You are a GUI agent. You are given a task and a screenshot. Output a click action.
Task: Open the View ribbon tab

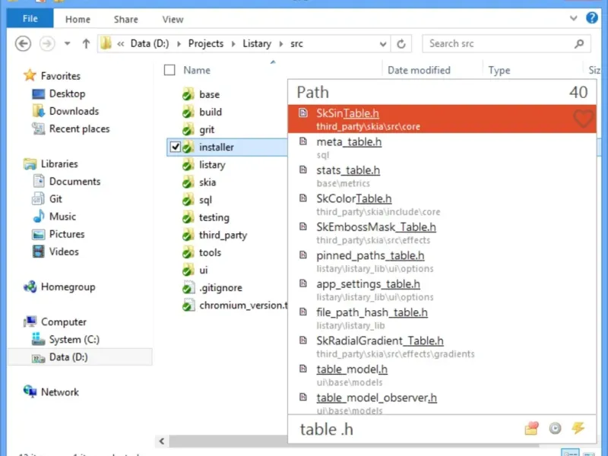pyautogui.click(x=173, y=19)
